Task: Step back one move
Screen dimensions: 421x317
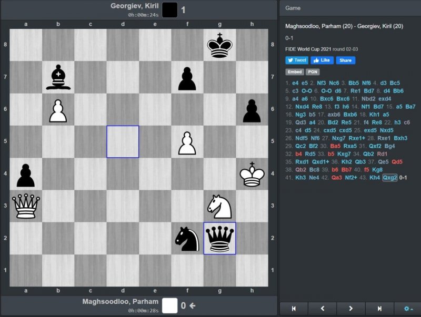Action: 322,309
